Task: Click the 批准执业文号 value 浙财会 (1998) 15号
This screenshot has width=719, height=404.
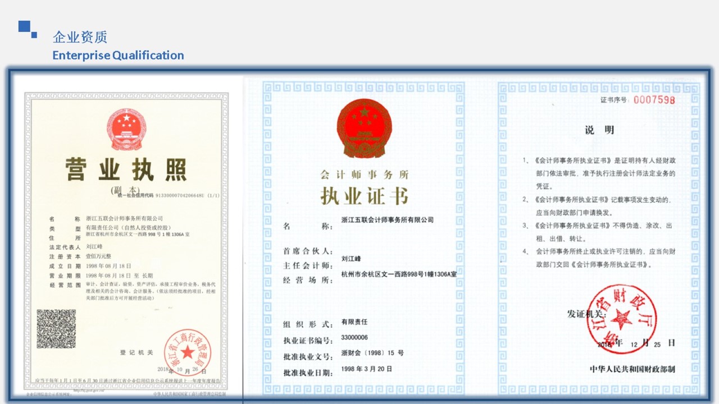Action: (x=372, y=353)
